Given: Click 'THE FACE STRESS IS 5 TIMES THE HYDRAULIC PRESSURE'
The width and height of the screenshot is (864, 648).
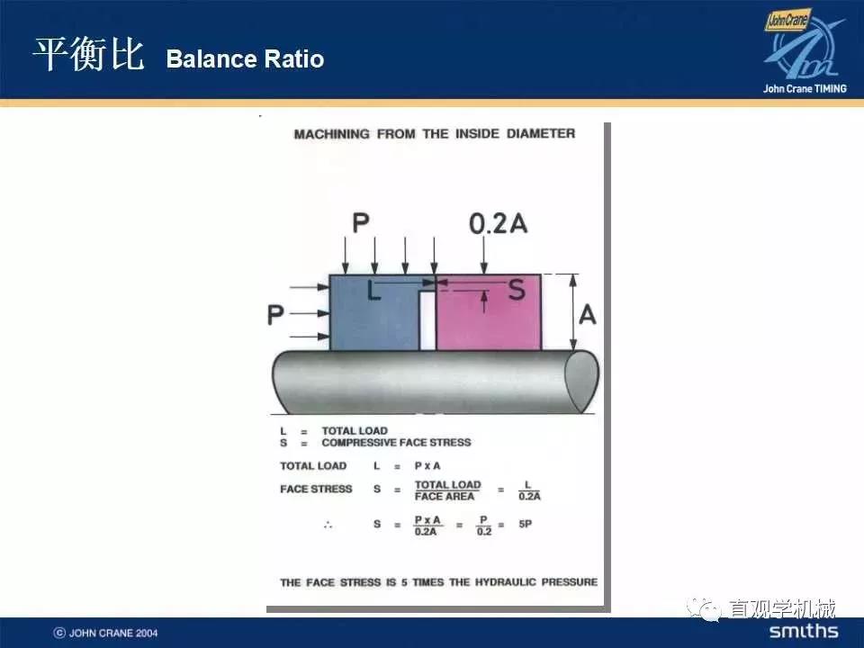Looking at the screenshot, I should coord(438,582).
